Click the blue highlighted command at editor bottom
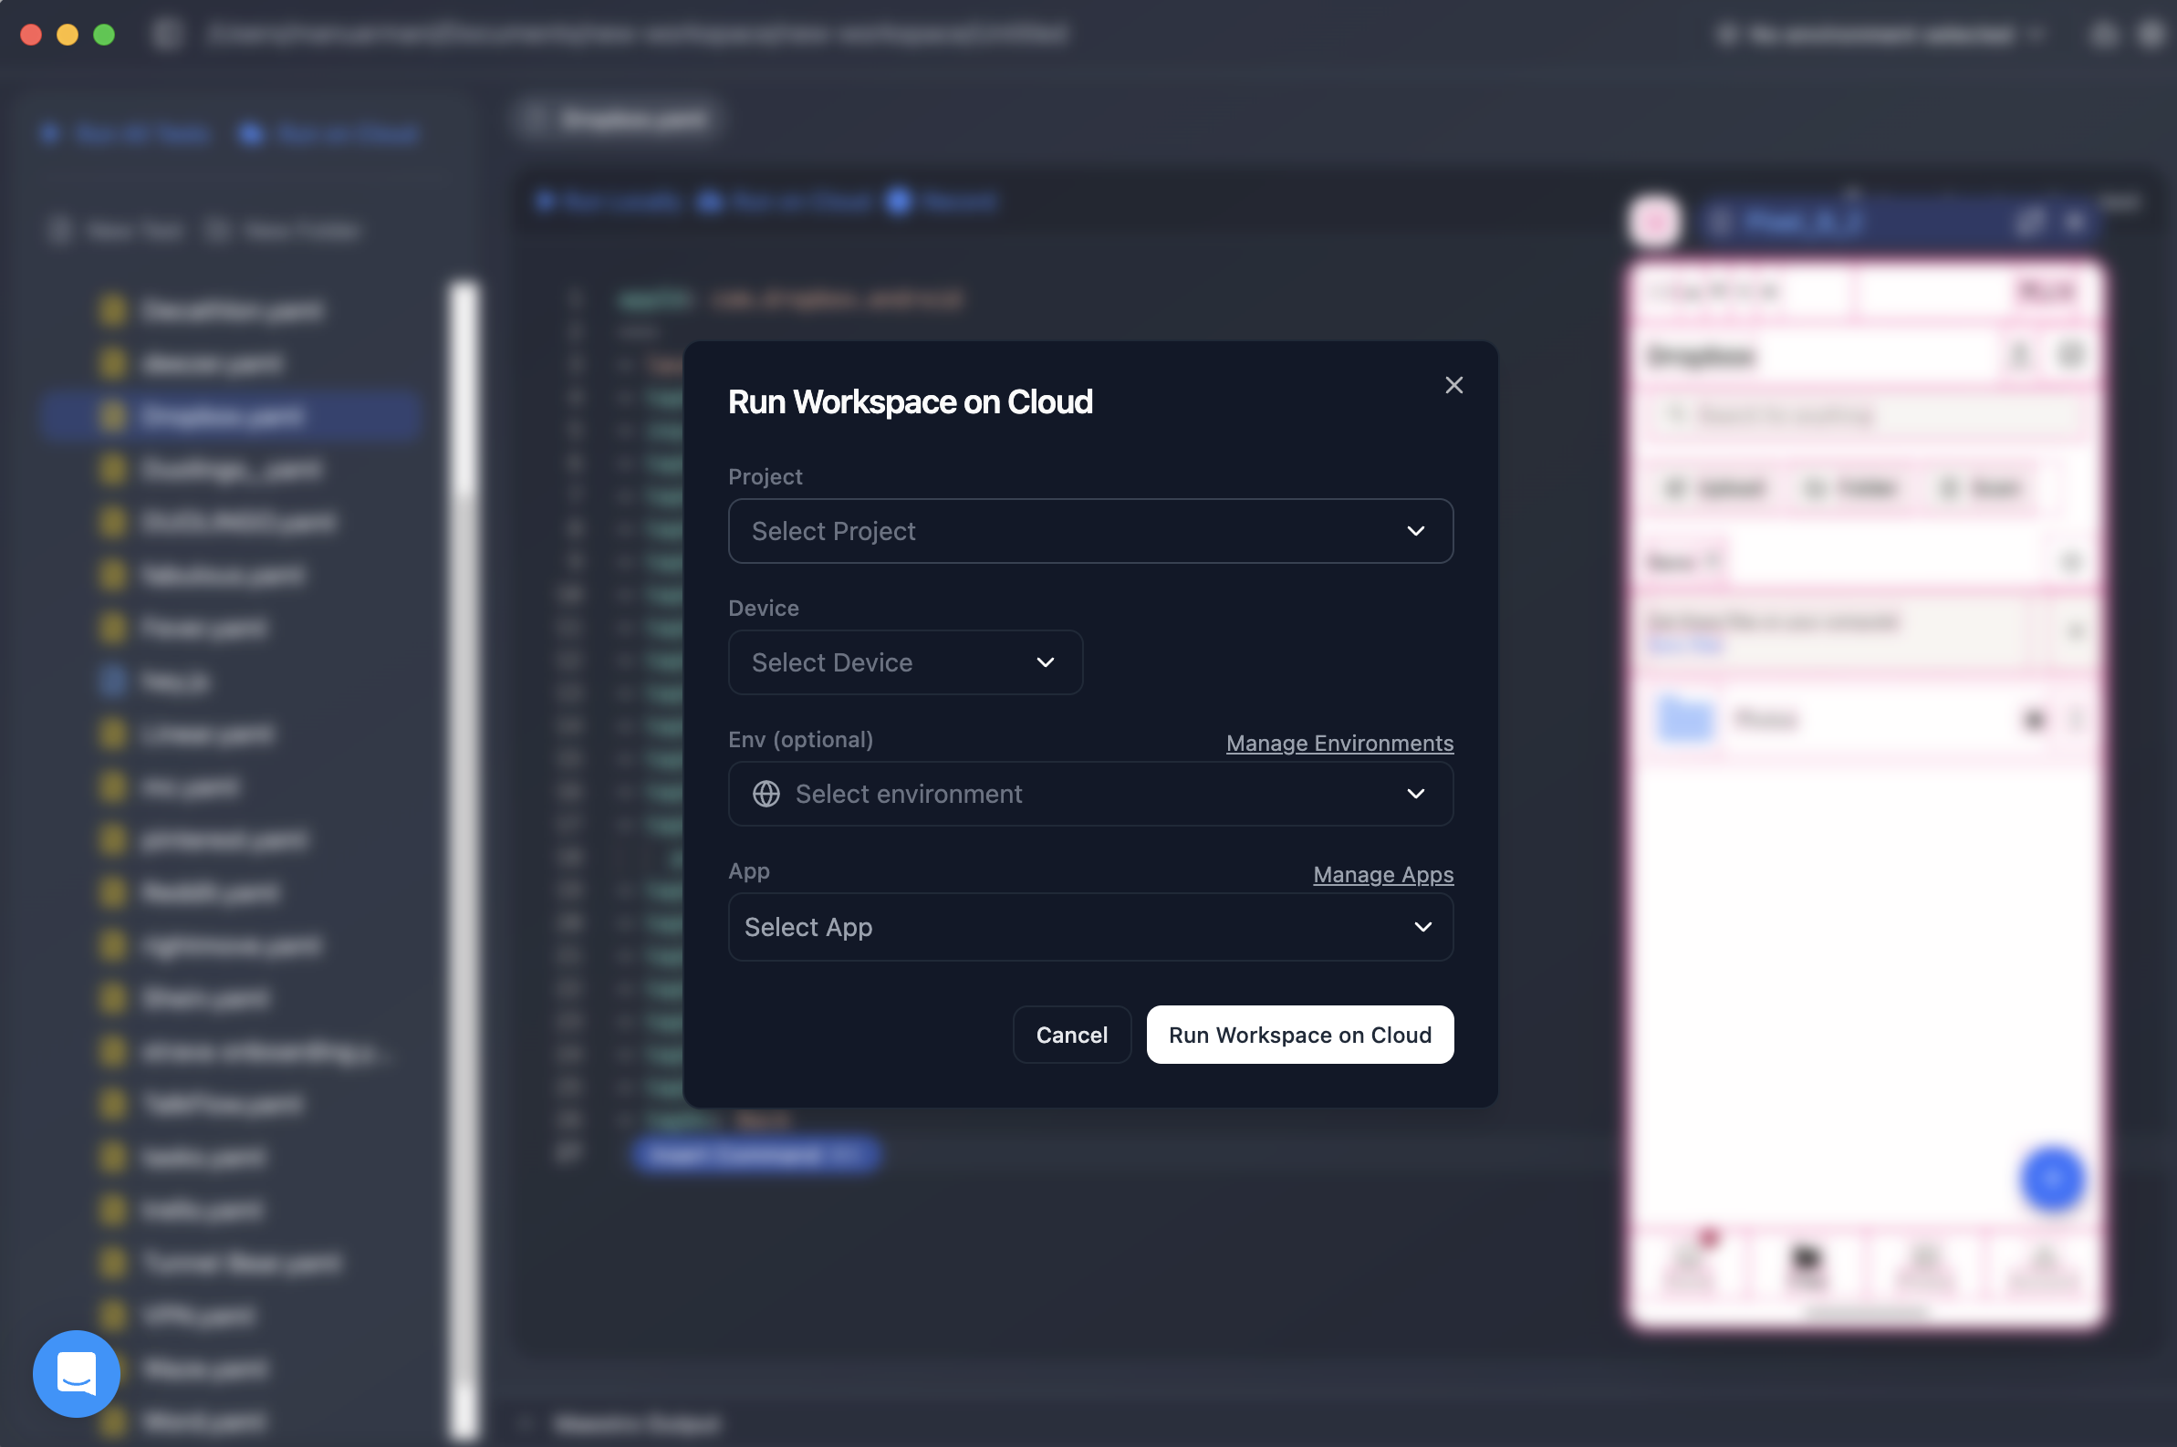Image resolution: width=2177 pixels, height=1447 pixels. 755,1154
